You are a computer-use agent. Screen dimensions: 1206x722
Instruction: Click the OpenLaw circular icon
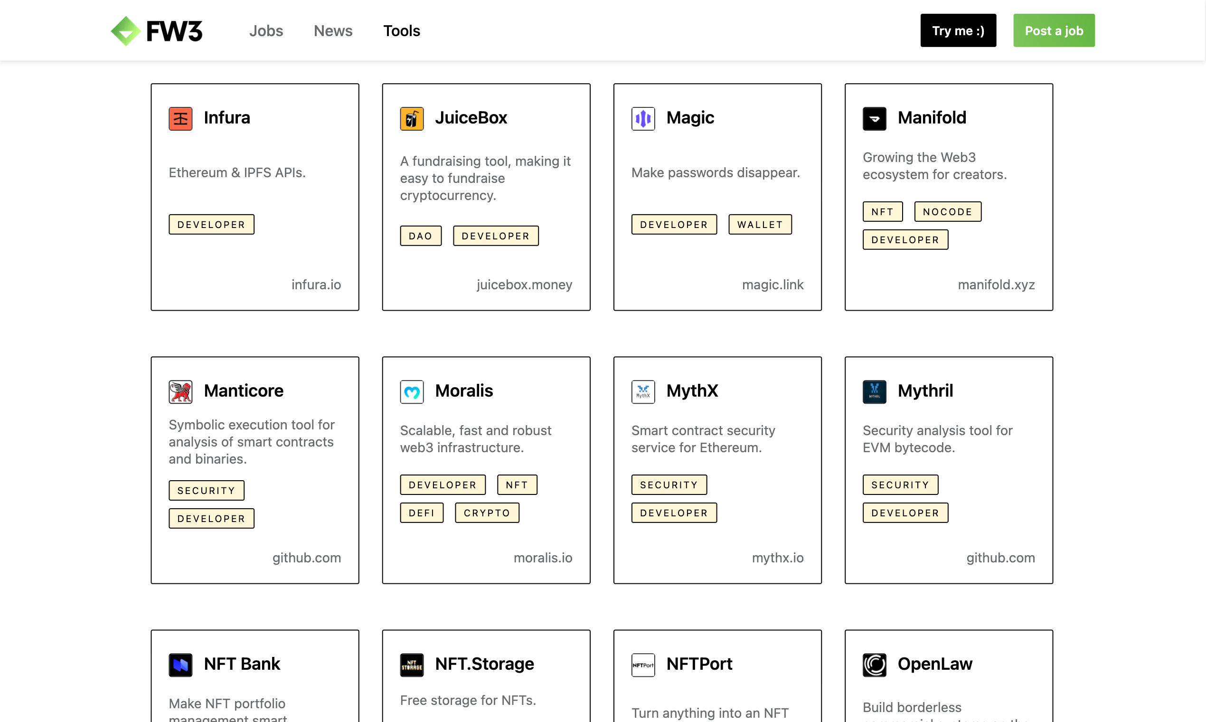(875, 665)
